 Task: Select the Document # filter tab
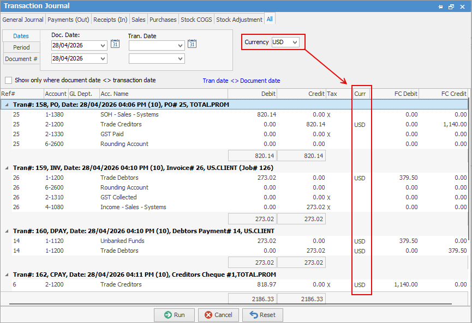click(21, 59)
